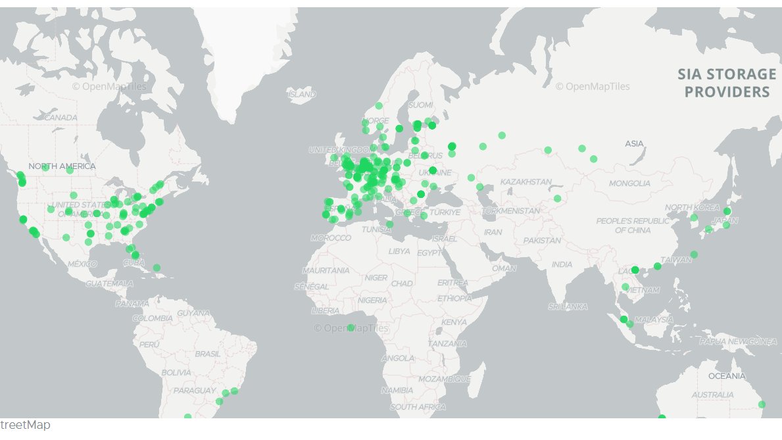Click the provider marker beside Taiwan label
The height and width of the screenshot is (440, 782).
pyautogui.click(x=694, y=255)
